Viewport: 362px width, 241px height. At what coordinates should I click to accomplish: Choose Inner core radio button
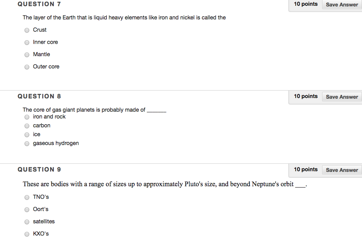point(27,43)
